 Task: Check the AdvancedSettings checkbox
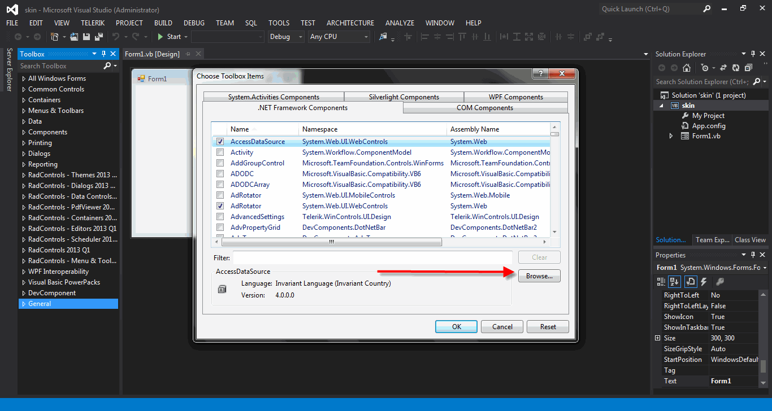[x=220, y=217]
